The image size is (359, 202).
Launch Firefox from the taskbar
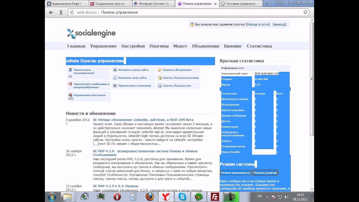pos(150,197)
